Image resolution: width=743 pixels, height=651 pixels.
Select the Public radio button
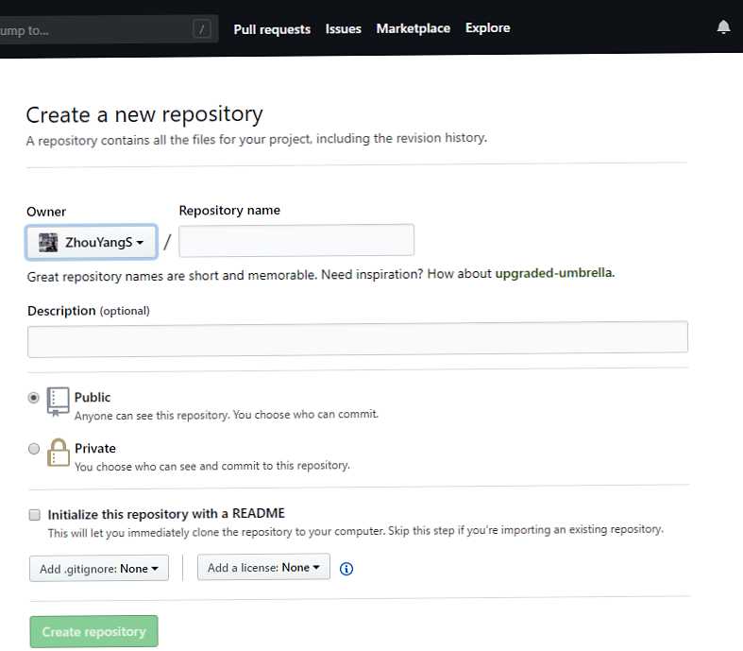point(34,398)
